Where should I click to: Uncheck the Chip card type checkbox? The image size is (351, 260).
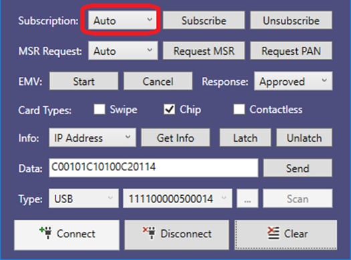[169, 110]
